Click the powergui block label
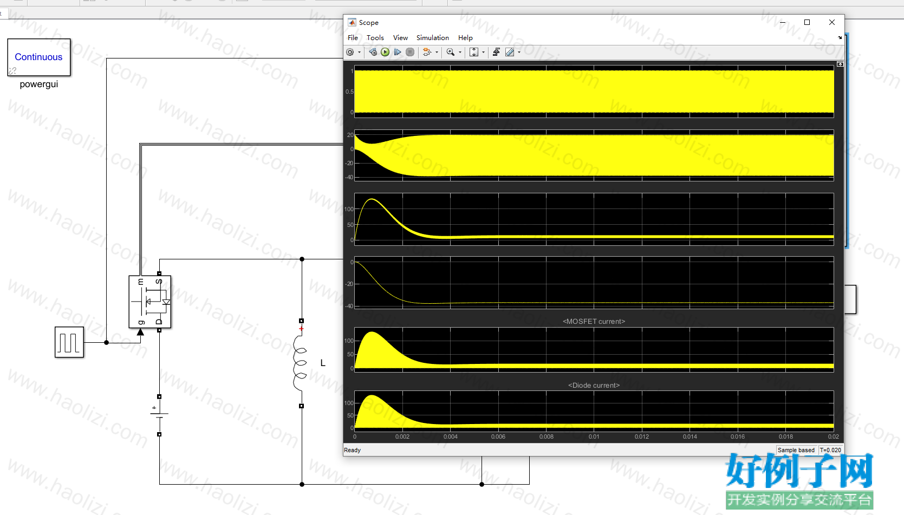 (39, 84)
